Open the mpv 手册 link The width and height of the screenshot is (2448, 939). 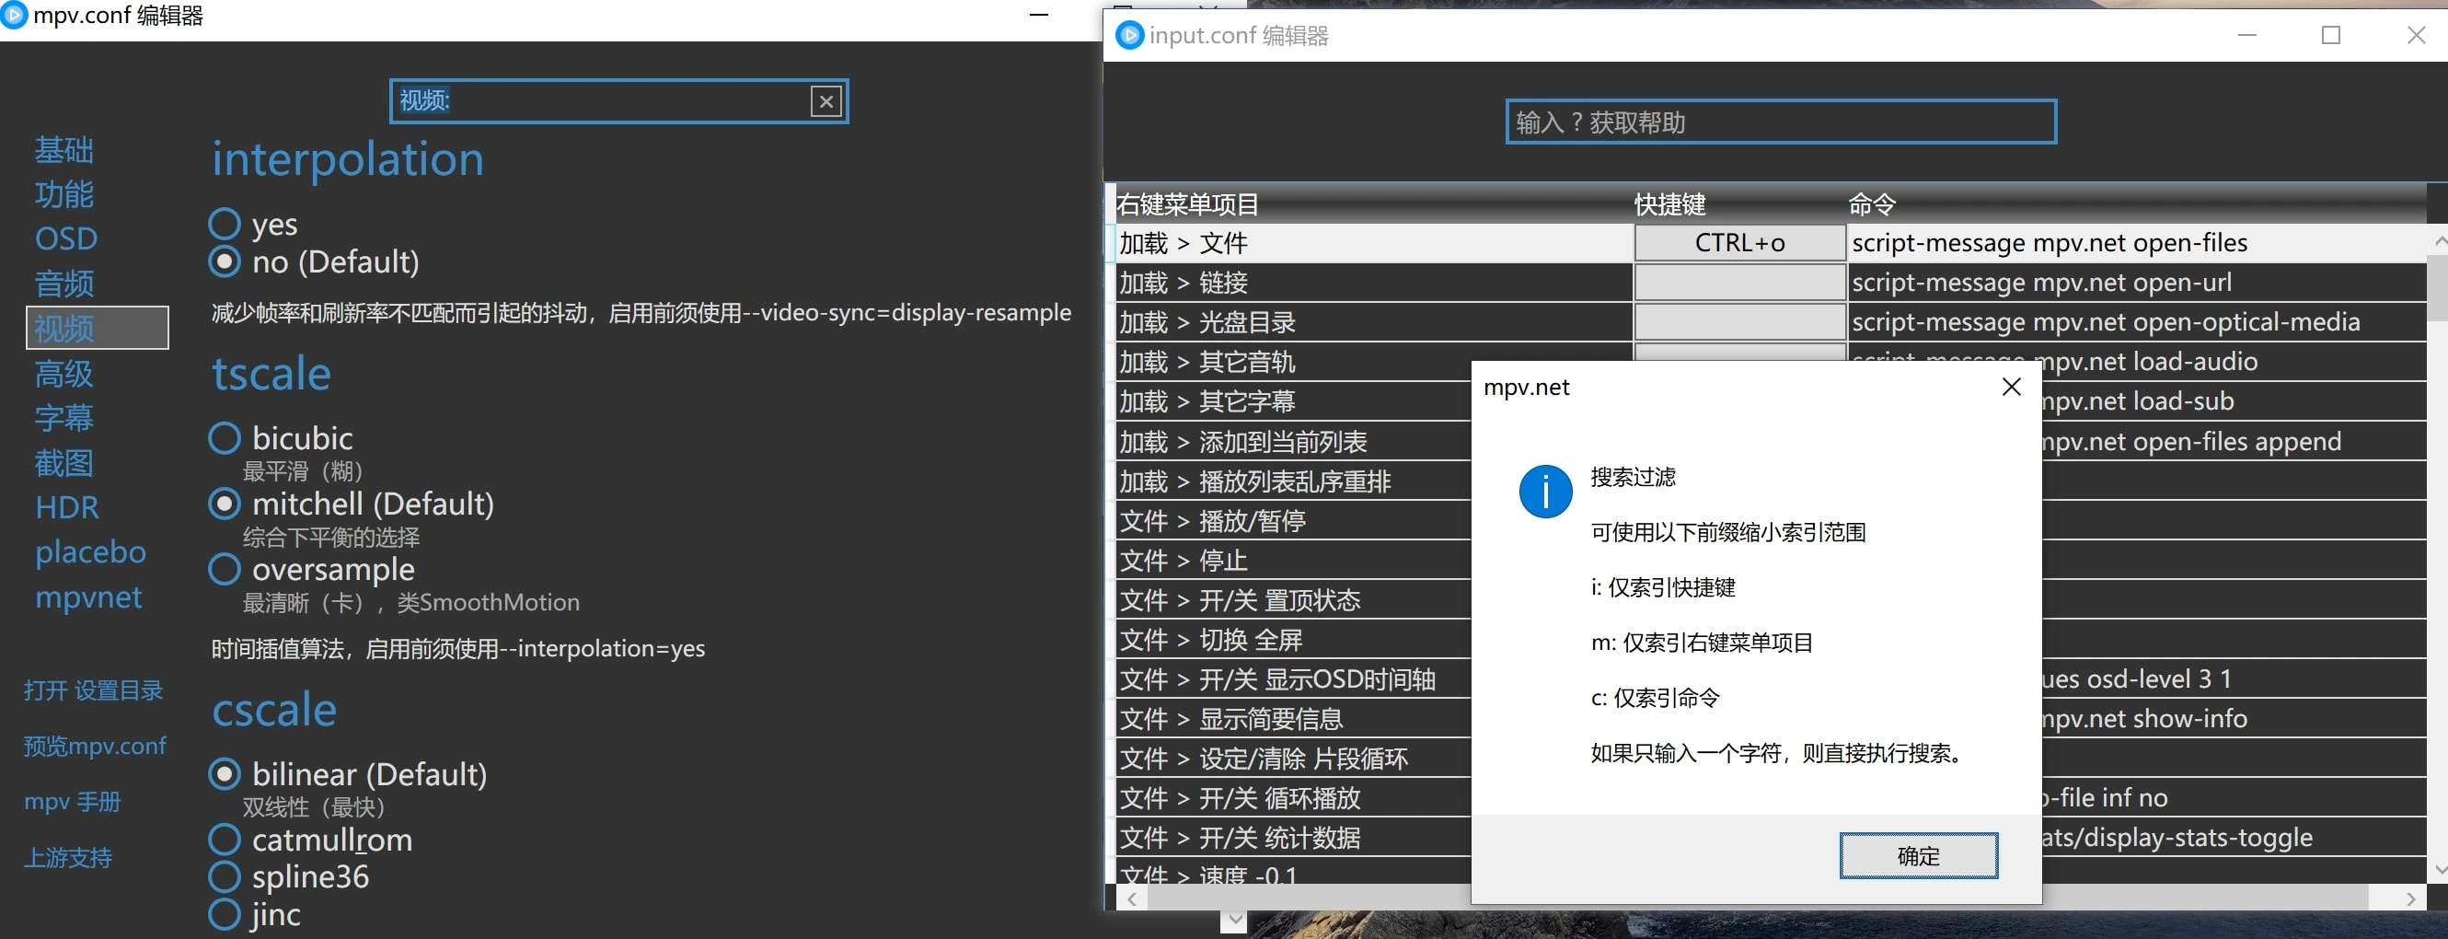pos(72,802)
